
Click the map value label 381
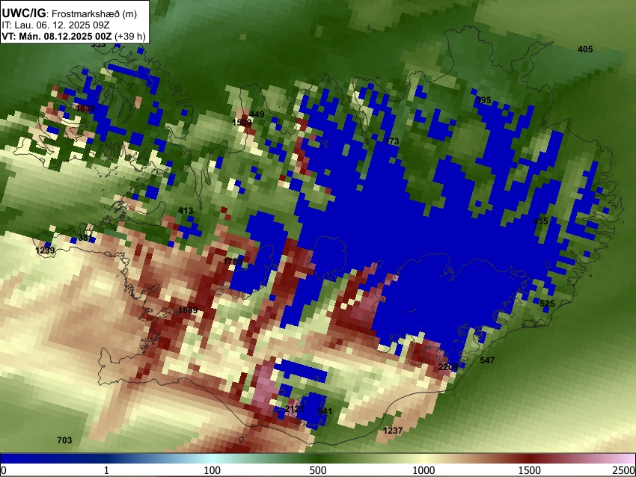tap(85, 238)
